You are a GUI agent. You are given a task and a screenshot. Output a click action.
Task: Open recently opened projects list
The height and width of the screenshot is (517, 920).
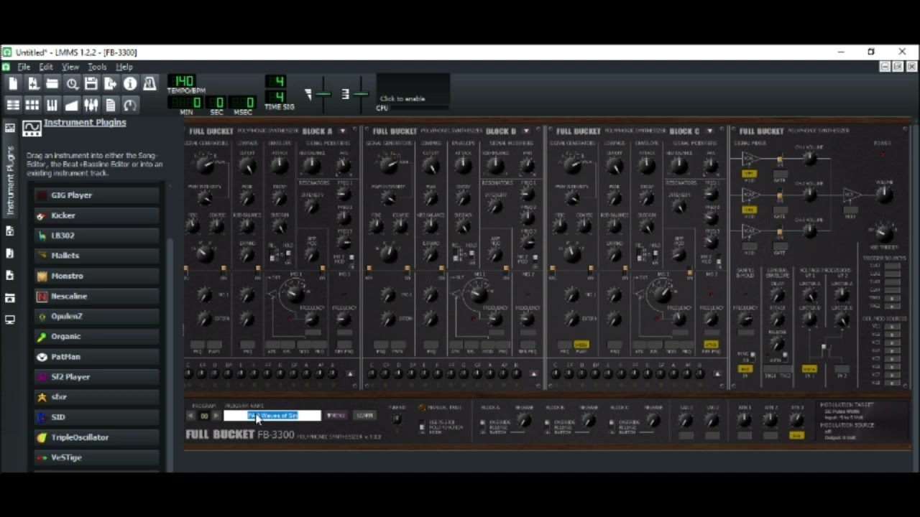click(x=72, y=84)
